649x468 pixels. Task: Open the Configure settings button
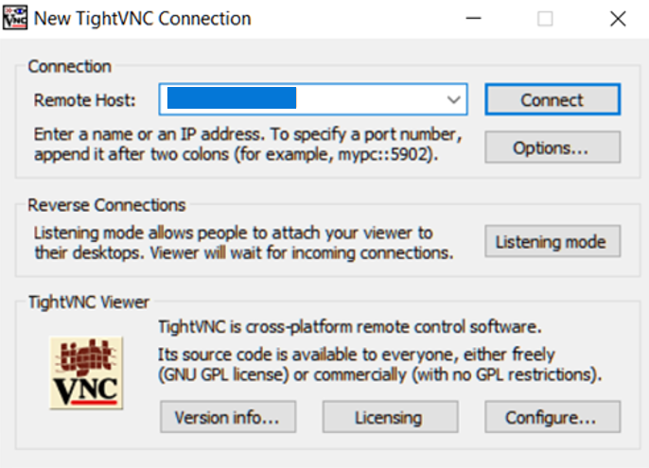coord(553,416)
